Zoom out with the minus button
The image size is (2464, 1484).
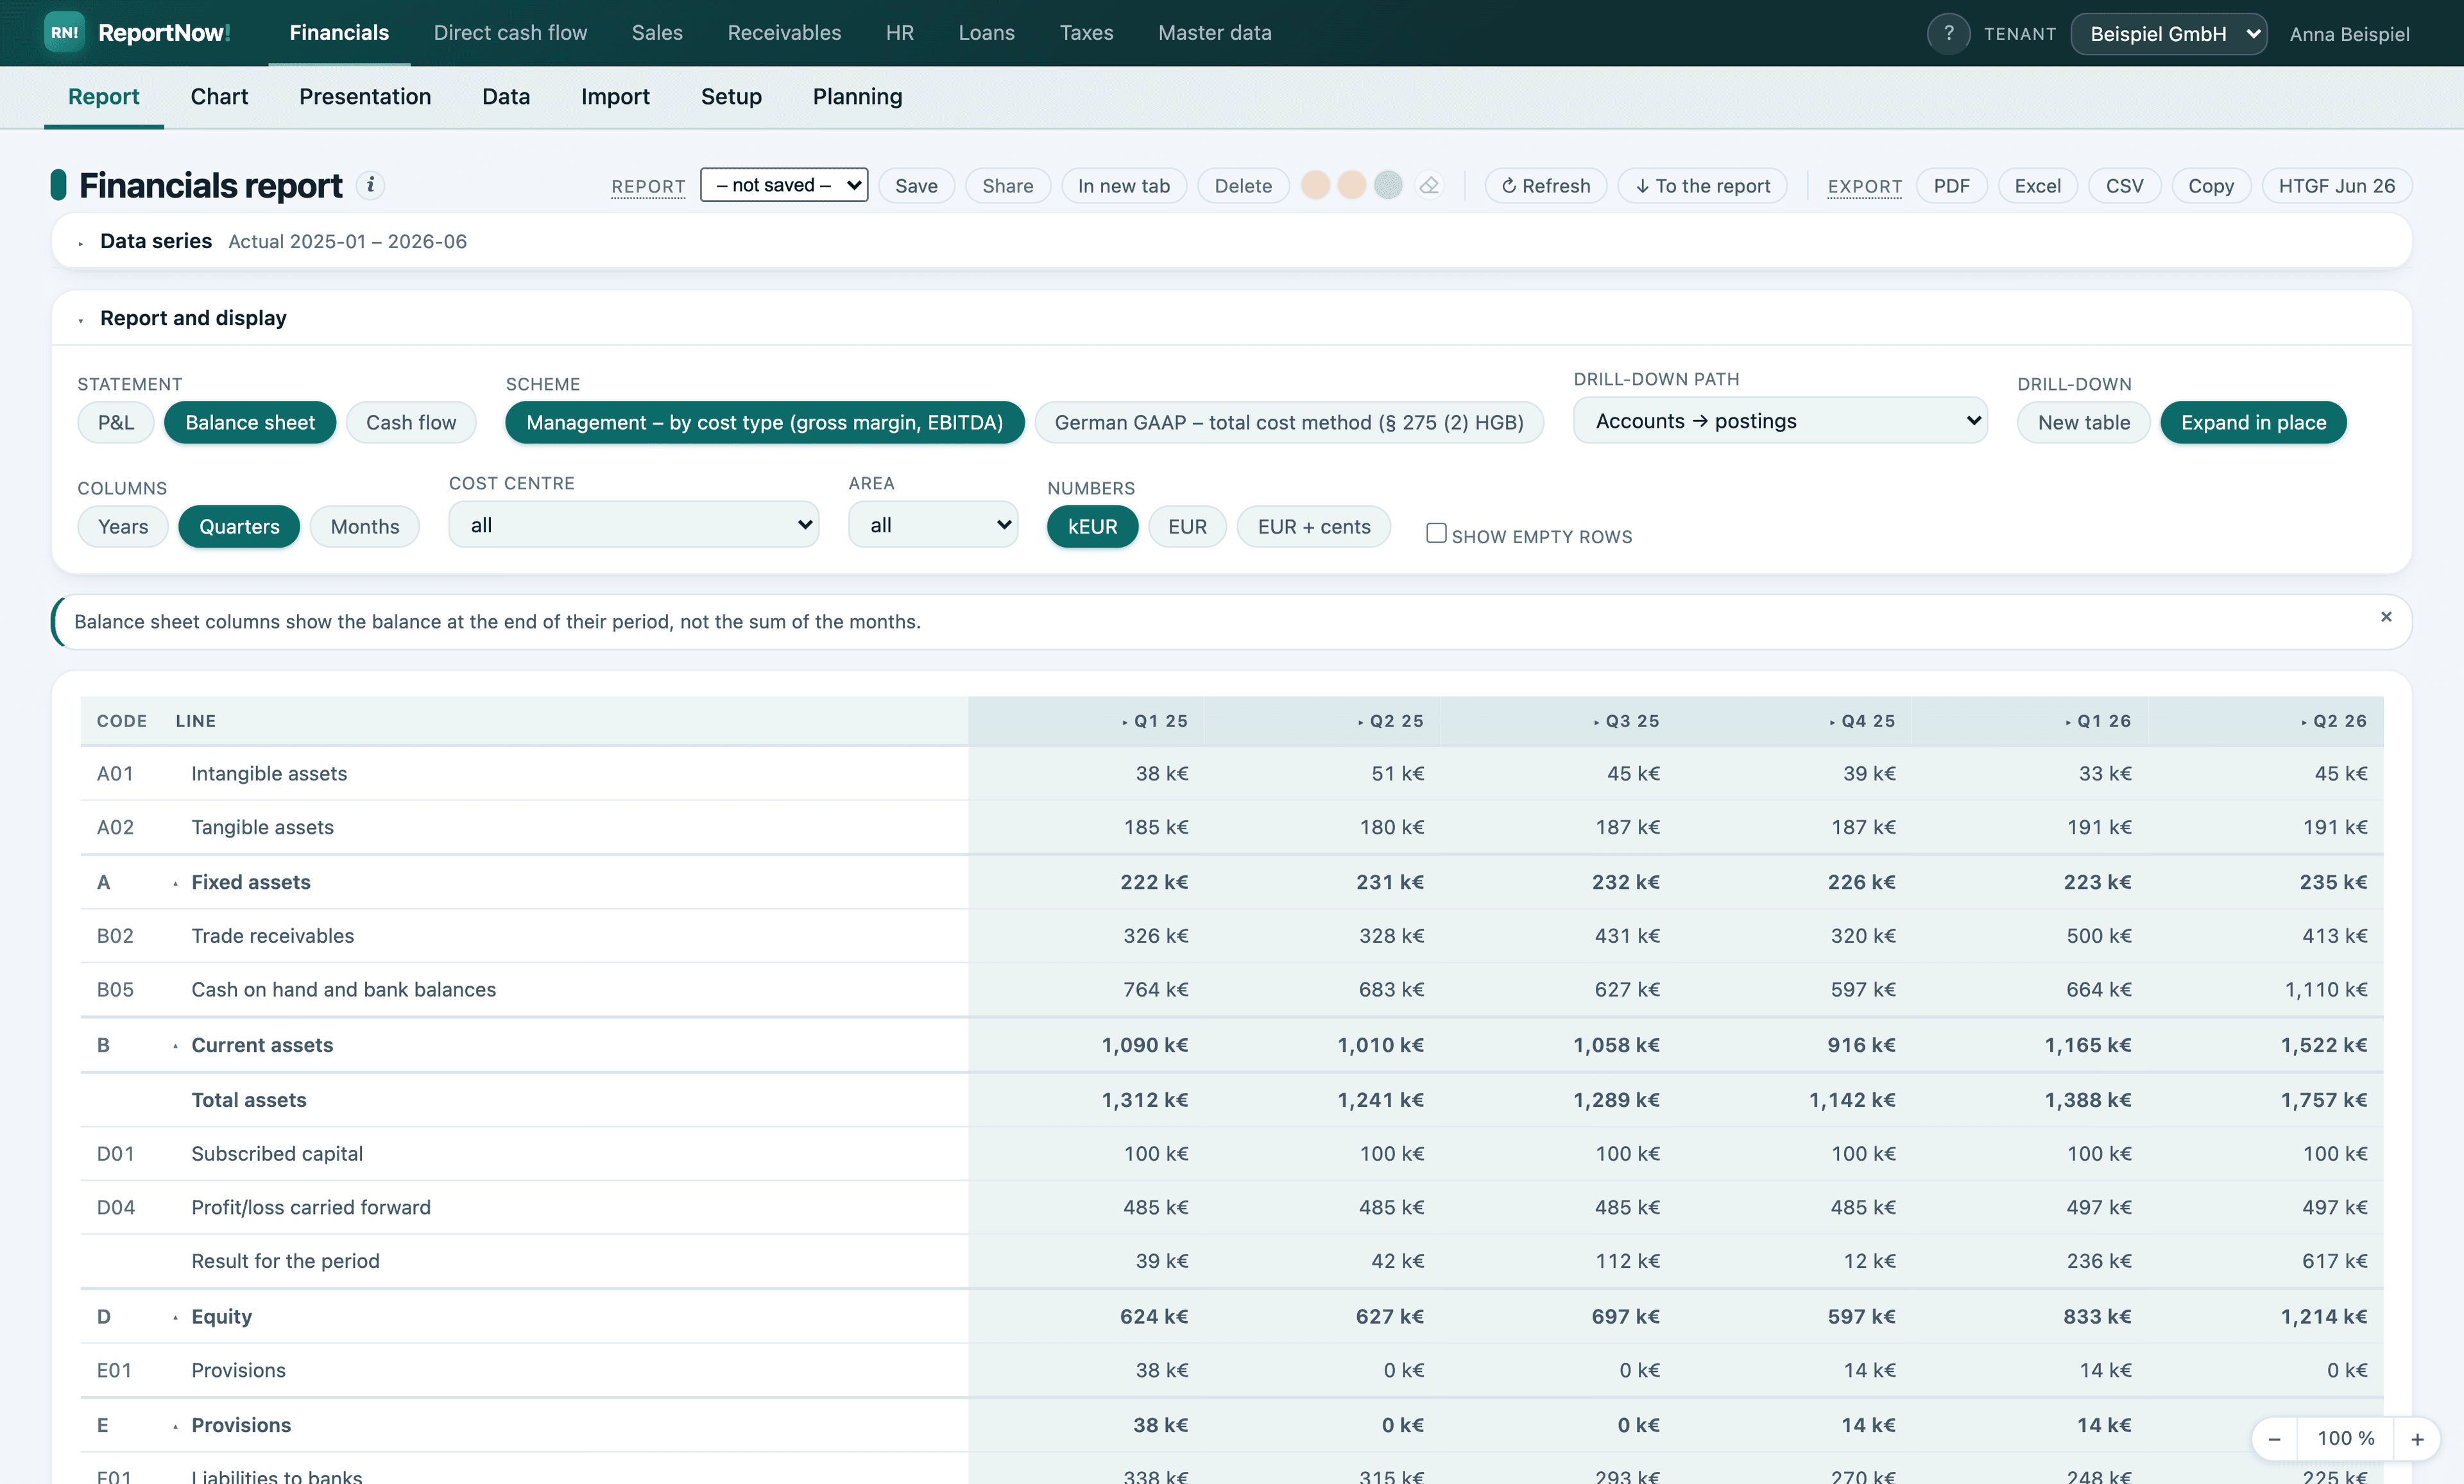(2274, 1439)
